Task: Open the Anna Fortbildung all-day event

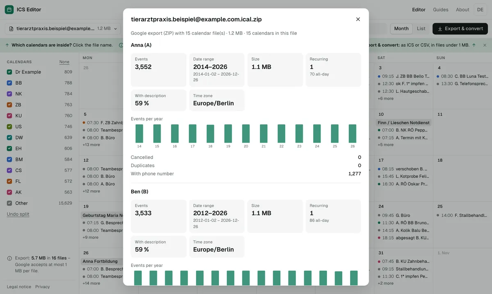Action: point(102,261)
